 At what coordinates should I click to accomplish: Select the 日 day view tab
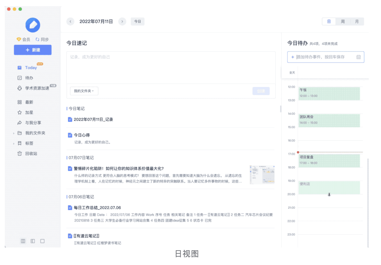click(x=329, y=21)
